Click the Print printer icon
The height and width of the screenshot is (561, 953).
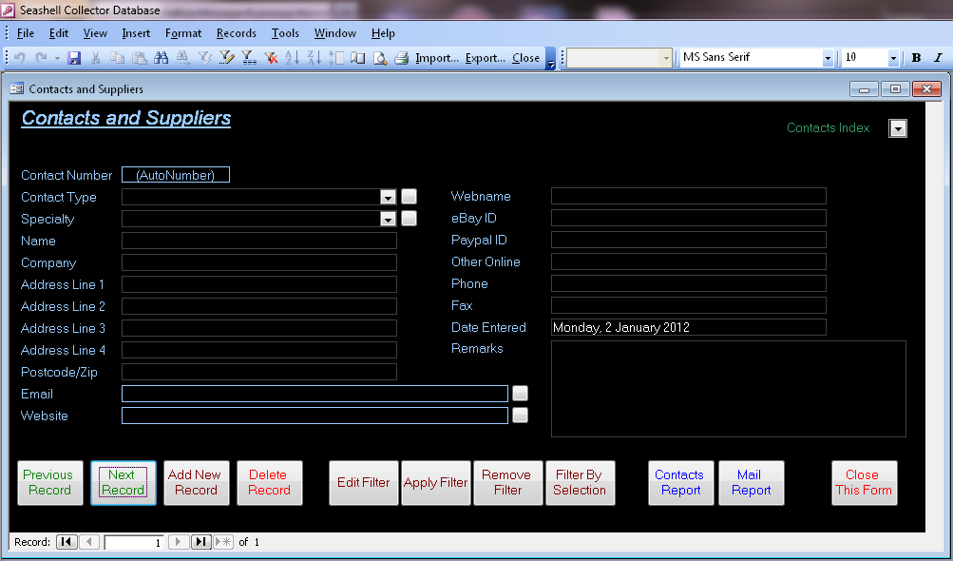coord(401,58)
